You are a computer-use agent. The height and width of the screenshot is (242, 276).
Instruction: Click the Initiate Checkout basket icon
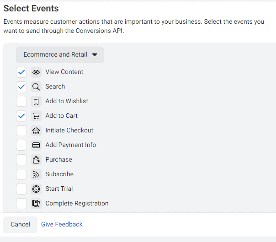(36, 131)
